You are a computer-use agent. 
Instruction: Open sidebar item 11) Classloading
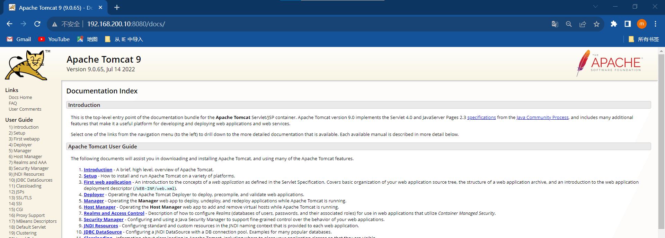coord(25,186)
